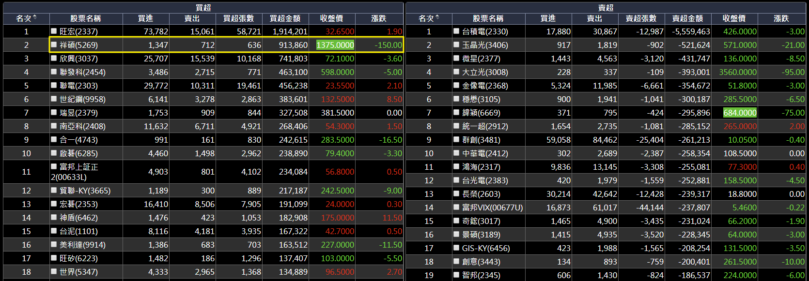Open stock 美利達(9914)
This screenshot has width=809, height=281.
point(82,245)
